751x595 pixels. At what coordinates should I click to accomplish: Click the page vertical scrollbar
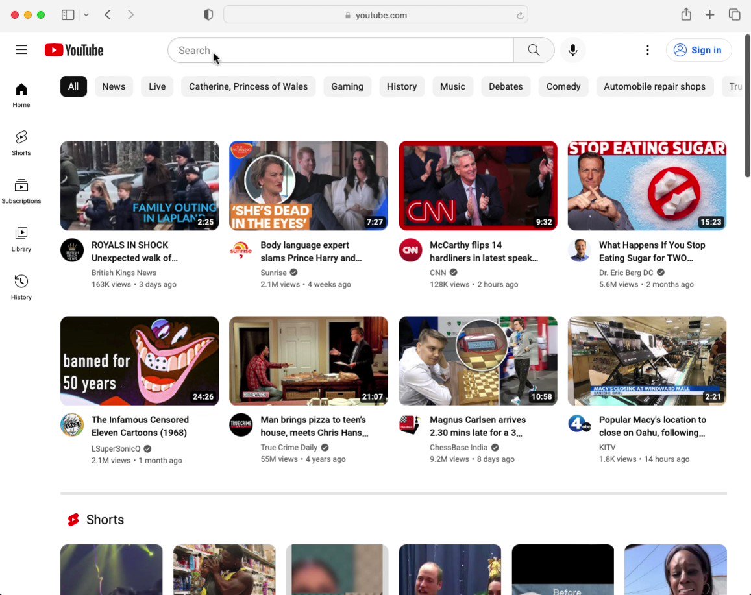coord(746,106)
